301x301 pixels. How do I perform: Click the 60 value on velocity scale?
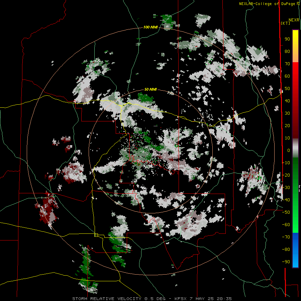pos(287,76)
